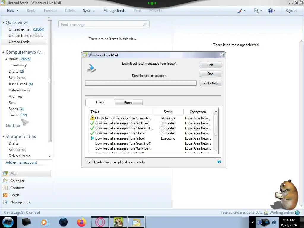This screenshot has width=304, height=228.
Task: Click the task list scroll down arrow
Action: [216, 151]
